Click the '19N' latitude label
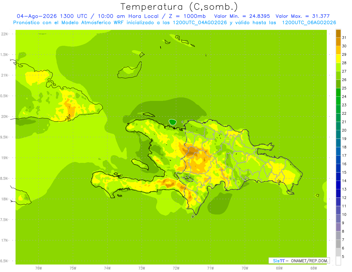This screenshot has width=352, height=272. pos(4,158)
